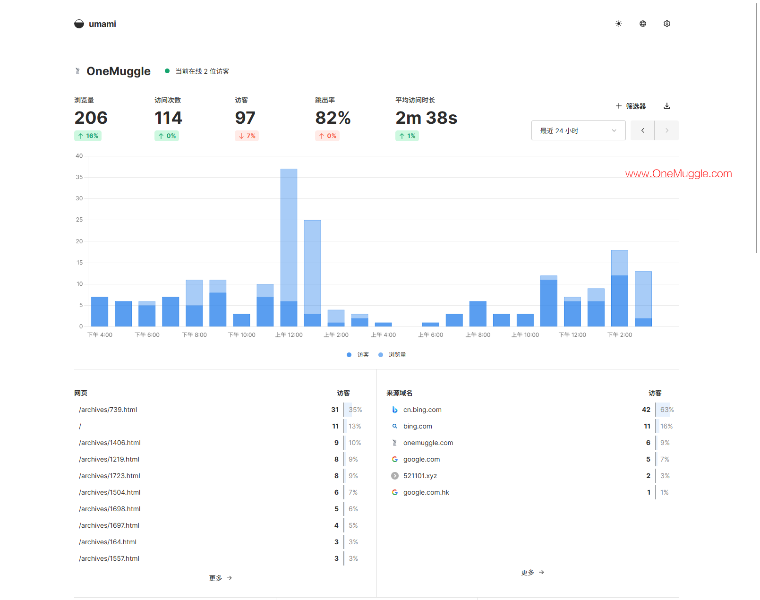Image resolution: width=760 pixels, height=600 pixels.
Task: Click the 平均访问时长 value 2m 38s
Action: coord(427,118)
